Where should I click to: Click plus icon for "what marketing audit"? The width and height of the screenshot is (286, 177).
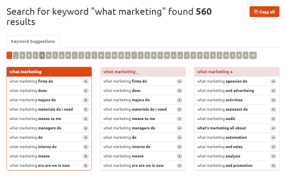[273, 119]
